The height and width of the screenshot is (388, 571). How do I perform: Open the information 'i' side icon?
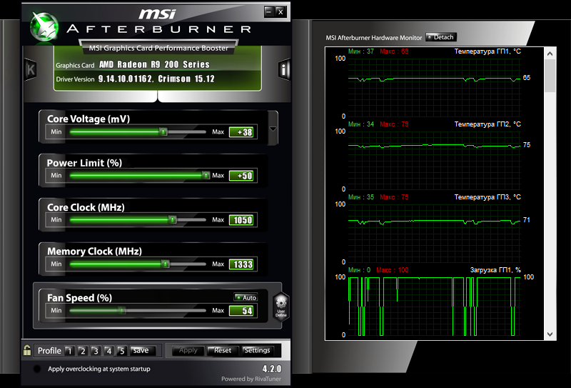coord(284,69)
